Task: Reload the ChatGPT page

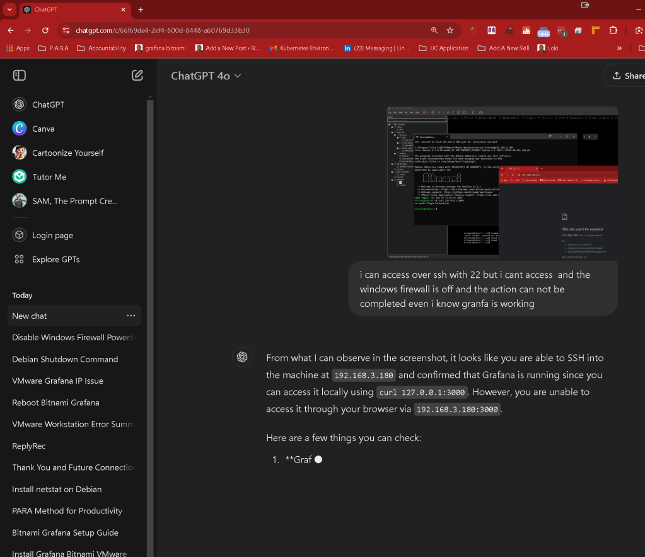Action: point(45,30)
